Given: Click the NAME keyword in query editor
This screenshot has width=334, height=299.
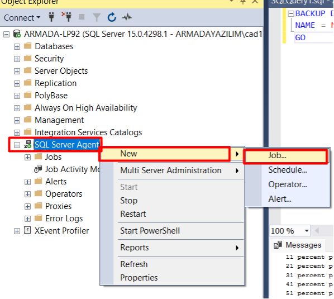Looking at the screenshot, I should pos(305,25).
